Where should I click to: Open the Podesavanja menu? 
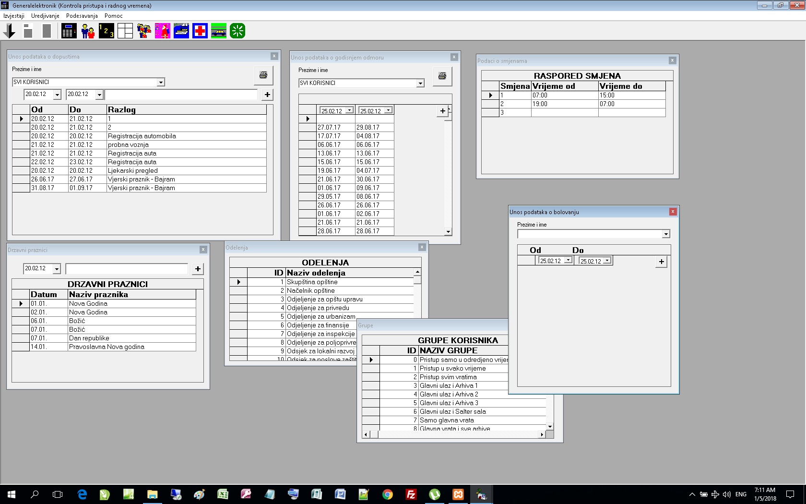82,16
